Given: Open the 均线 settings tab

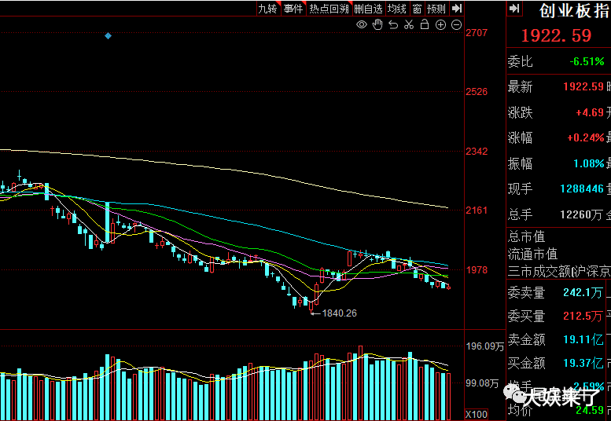Looking at the screenshot, I should (397, 9).
